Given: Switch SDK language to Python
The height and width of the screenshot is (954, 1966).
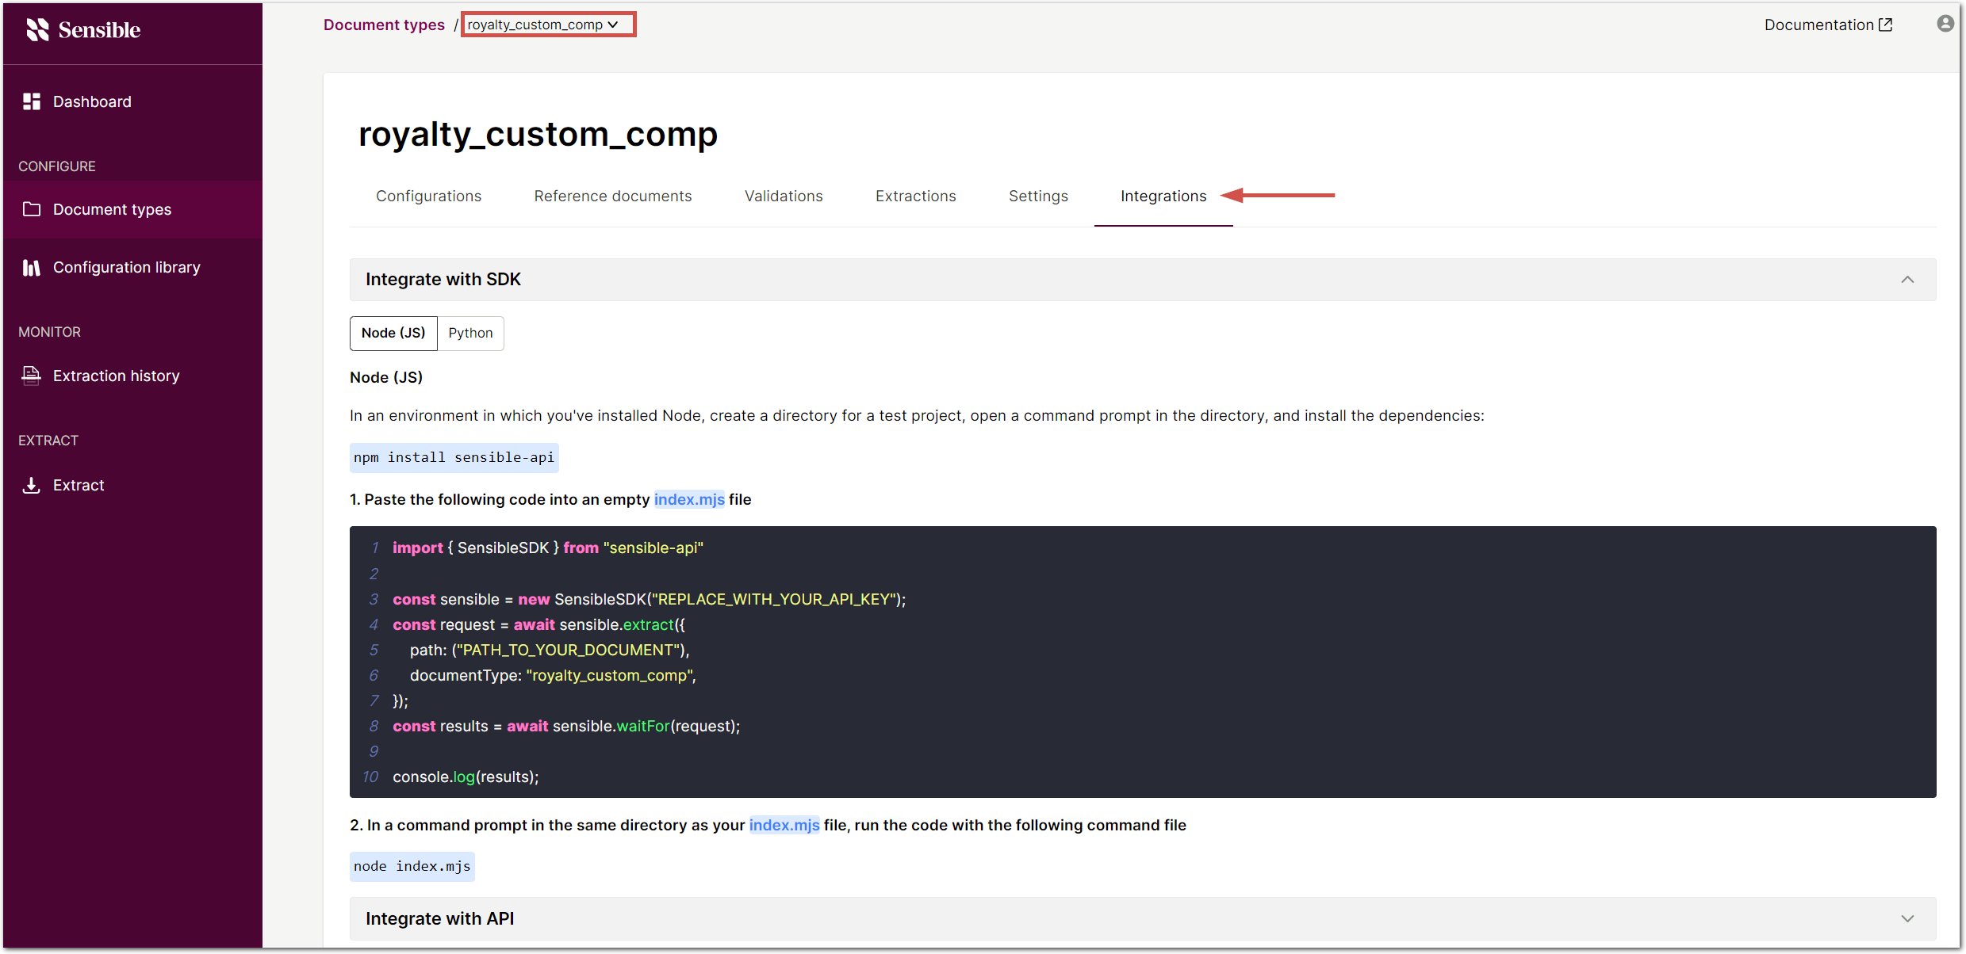Looking at the screenshot, I should [470, 333].
